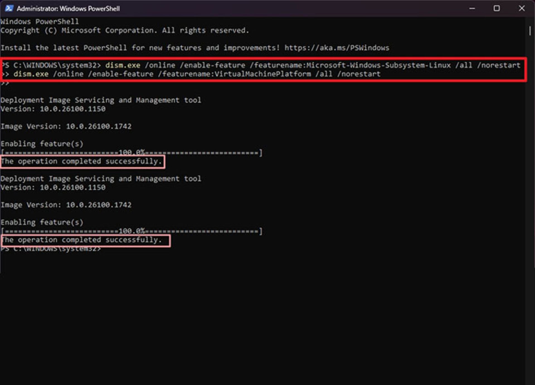The image size is (535, 385).
Task: Click the second 'Version: 10.0.26100.1150' line
Action: click(x=53, y=187)
